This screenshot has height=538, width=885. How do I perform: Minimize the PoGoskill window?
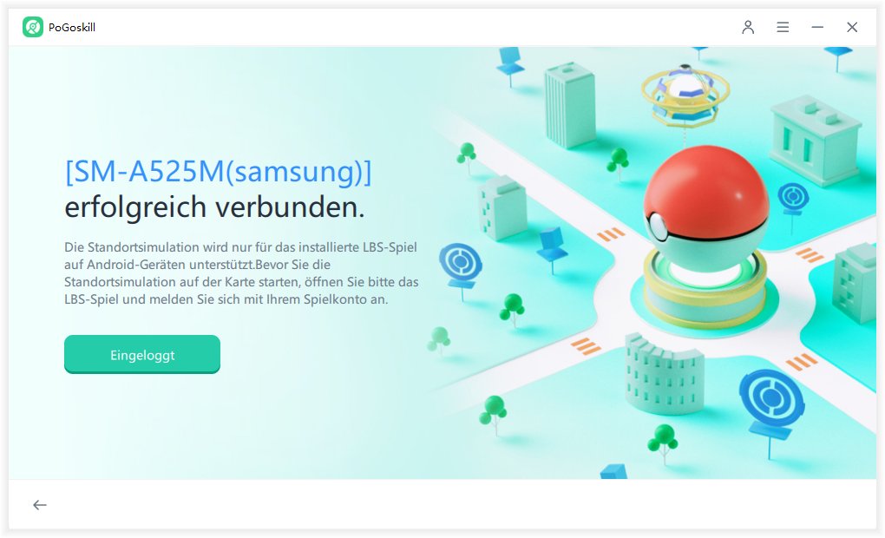pos(817,27)
